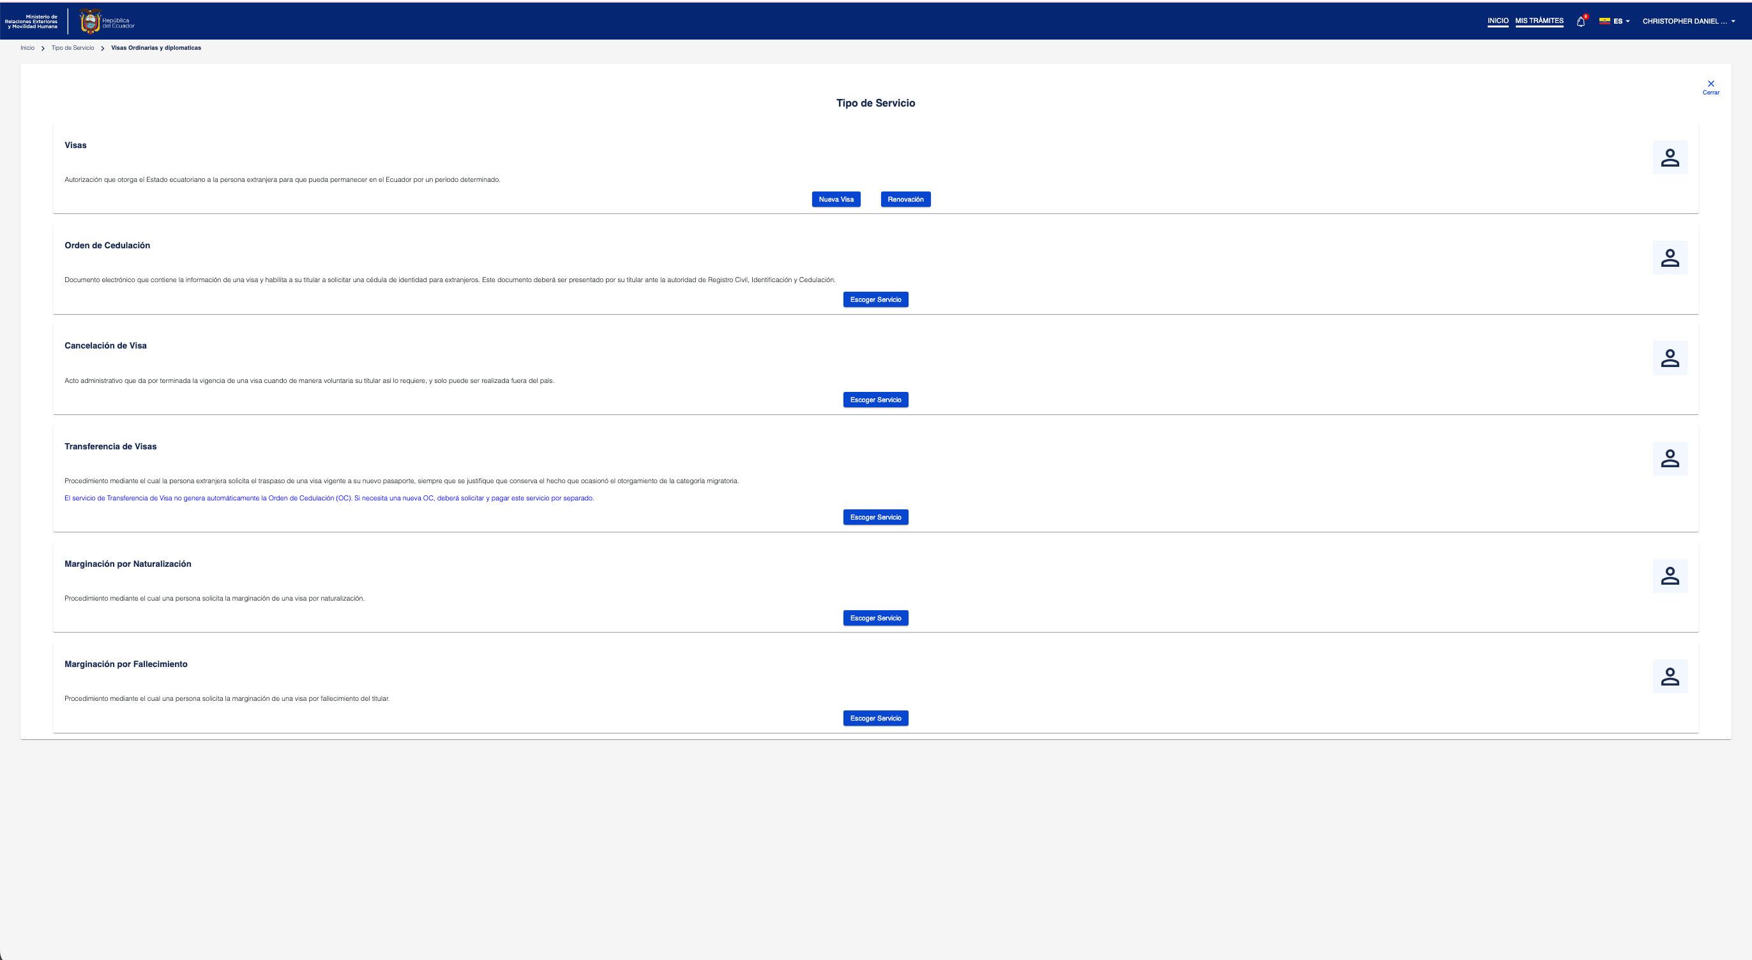Open MIS TRÁMITES in the top navigation
1752x960 pixels.
pos(1539,21)
